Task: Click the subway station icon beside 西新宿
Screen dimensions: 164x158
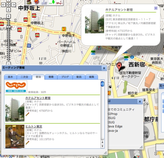Action: click(x=132, y=57)
